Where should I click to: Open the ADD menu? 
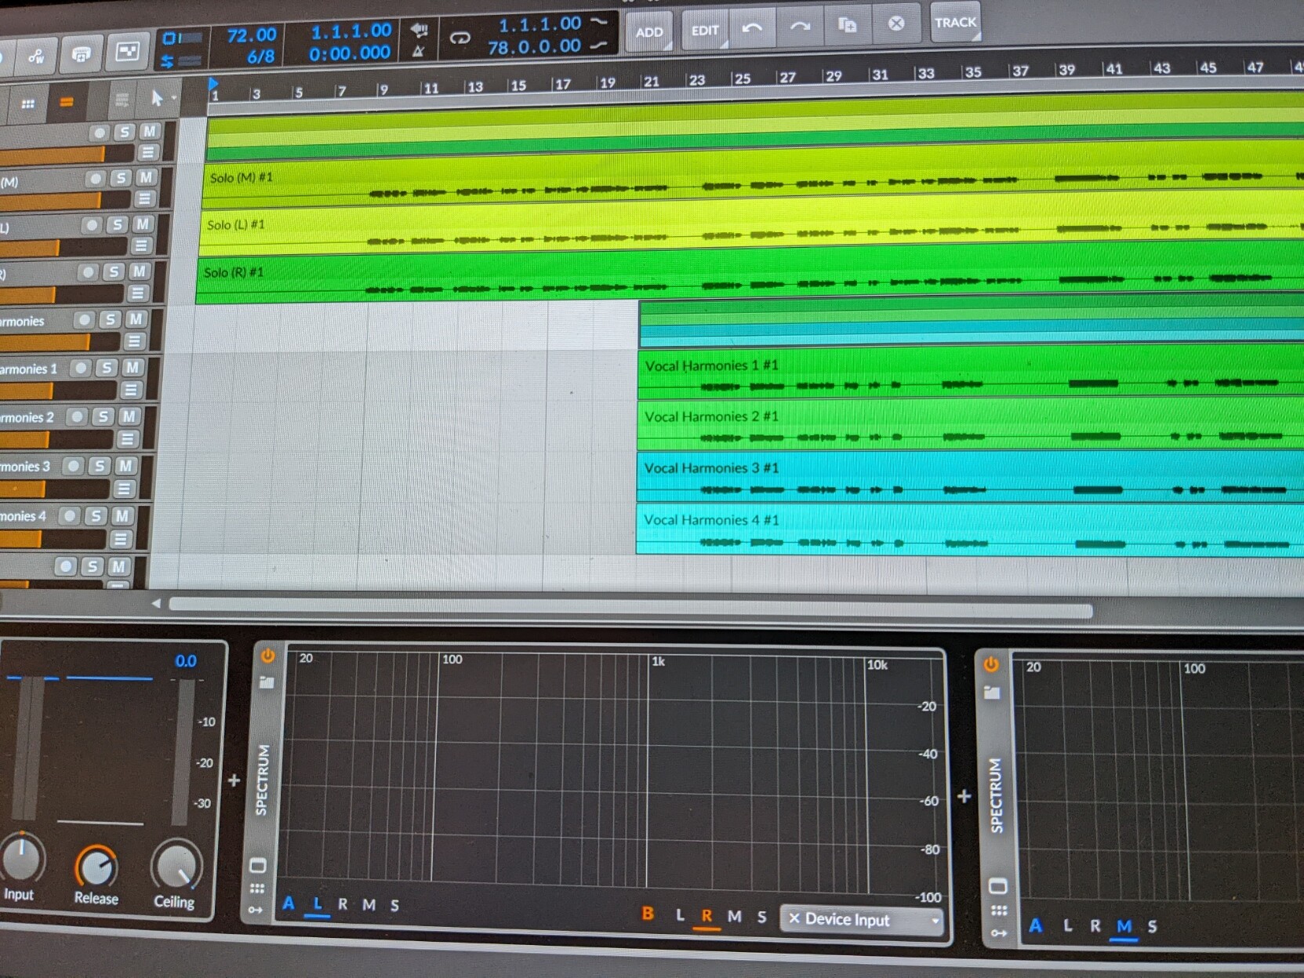click(648, 32)
